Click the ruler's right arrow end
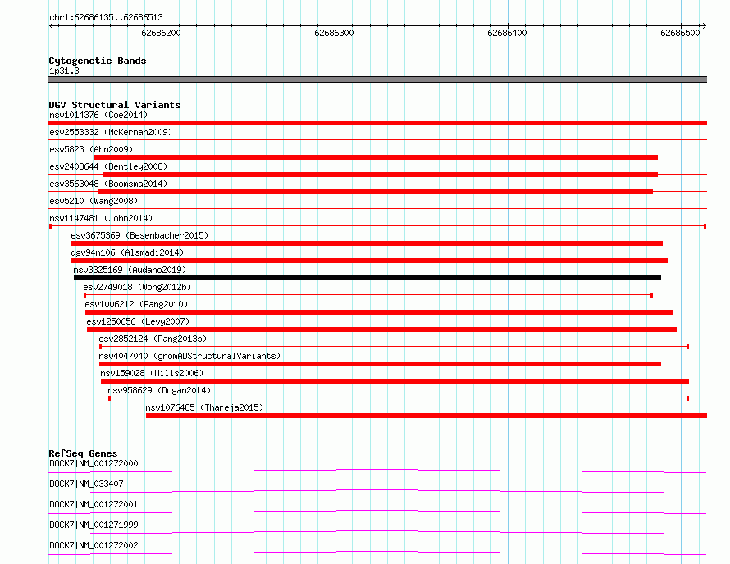 coord(705,25)
